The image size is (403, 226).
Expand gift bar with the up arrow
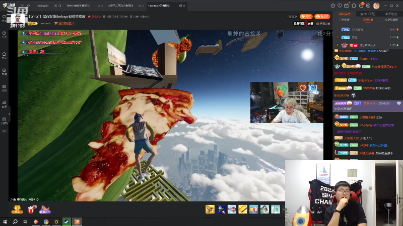[x=284, y=209]
